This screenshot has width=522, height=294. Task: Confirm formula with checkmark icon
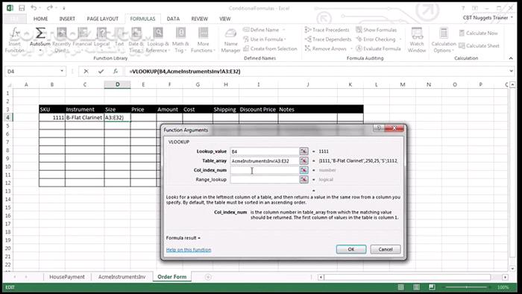(x=101, y=71)
